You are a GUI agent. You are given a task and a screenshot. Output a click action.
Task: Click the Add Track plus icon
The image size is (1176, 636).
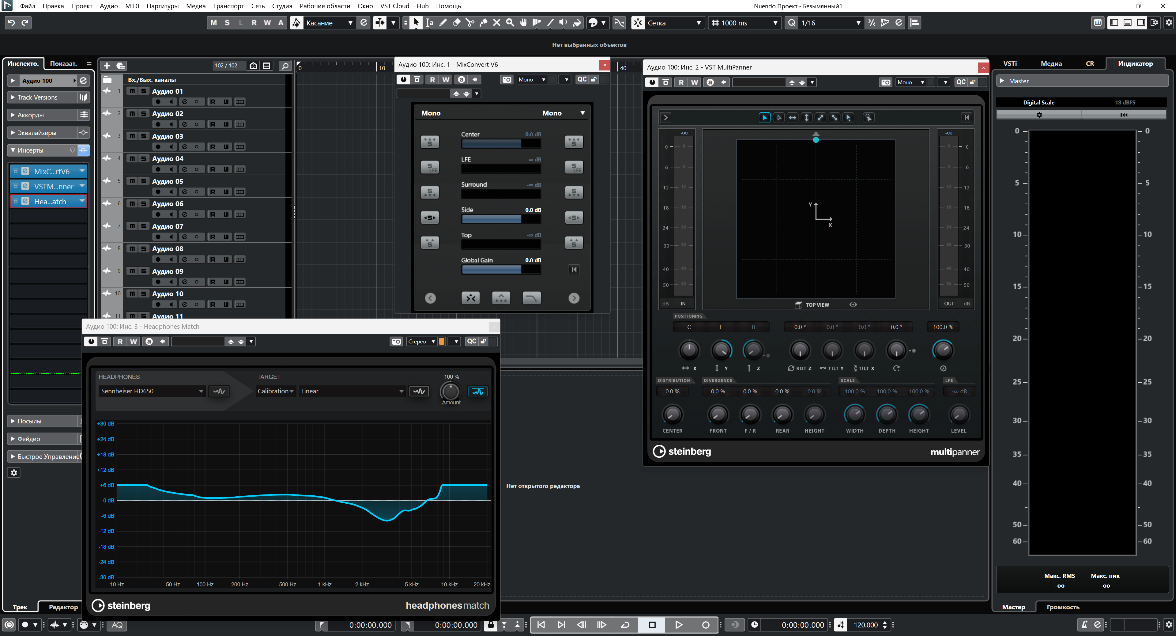pyautogui.click(x=107, y=66)
